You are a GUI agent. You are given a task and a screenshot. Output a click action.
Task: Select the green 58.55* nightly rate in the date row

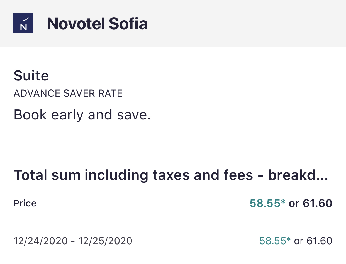[x=275, y=241]
